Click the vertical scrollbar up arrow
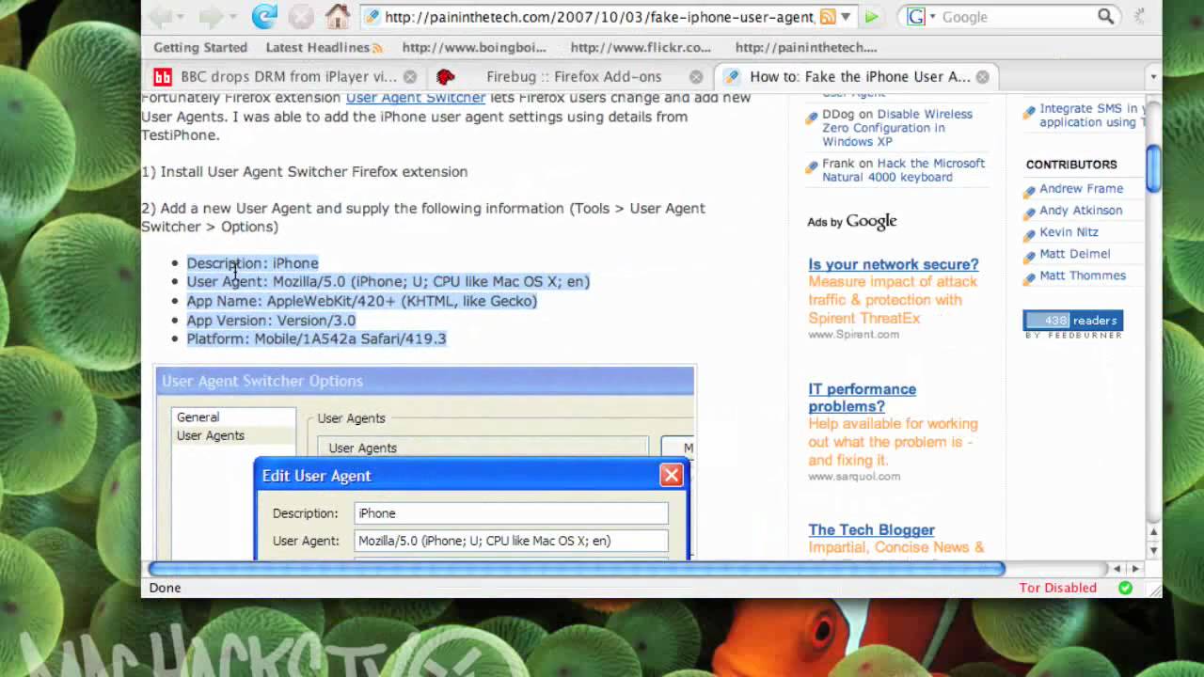 [1153, 532]
